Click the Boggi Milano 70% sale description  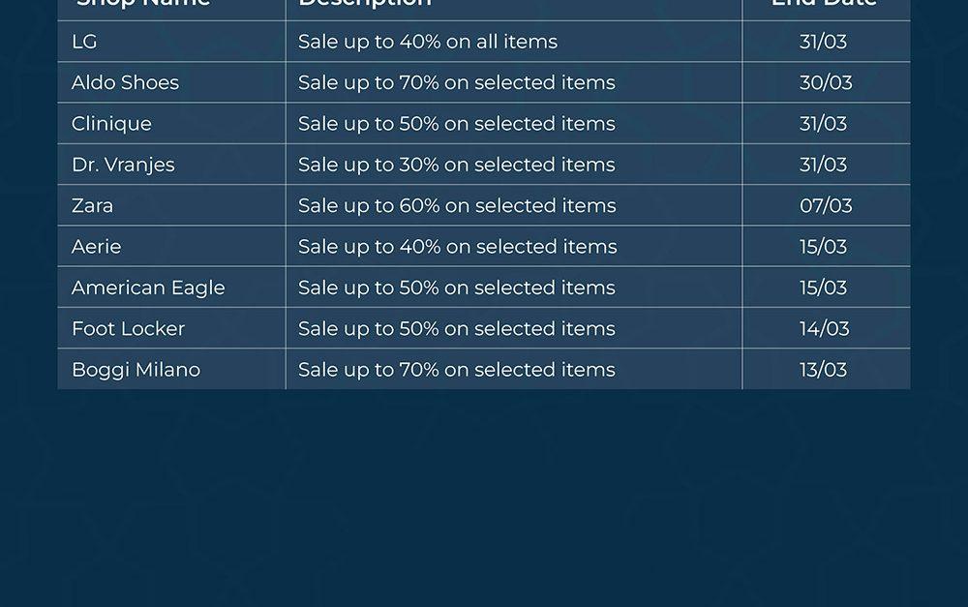pyautogui.click(x=457, y=370)
